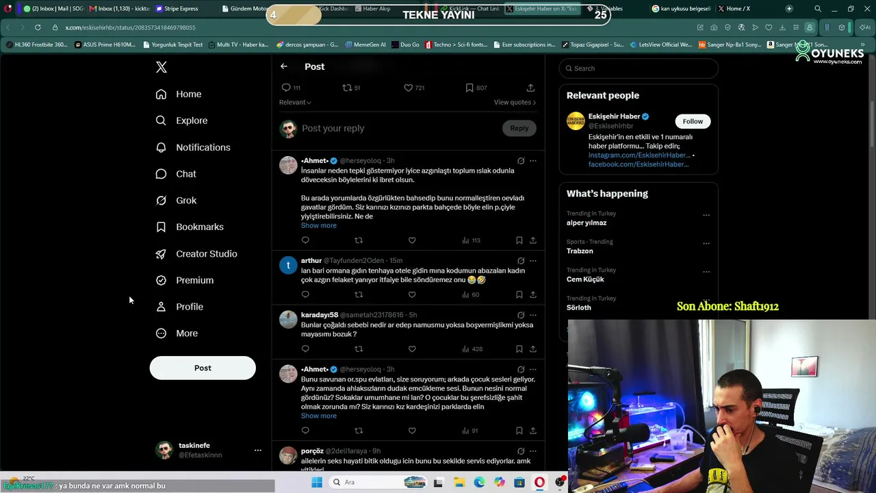Open the Windows Start menu
876x493 pixels.
pos(316,482)
